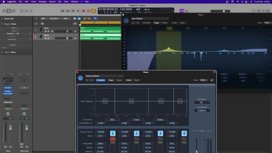Open the tracks area View menu
Screen dimensions: 272x153
[x=66, y=18]
